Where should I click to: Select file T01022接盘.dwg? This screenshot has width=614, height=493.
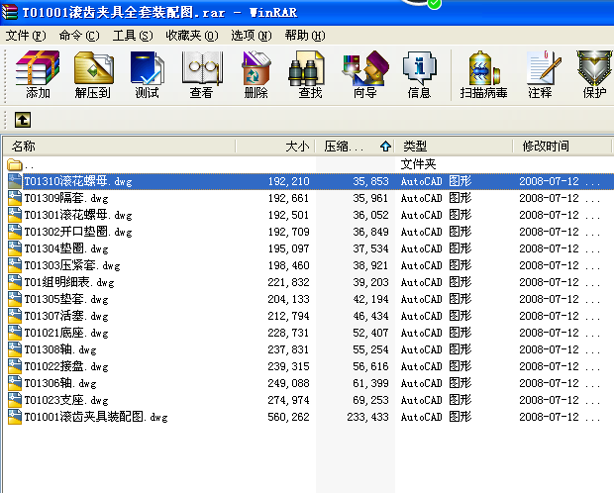[x=66, y=366]
